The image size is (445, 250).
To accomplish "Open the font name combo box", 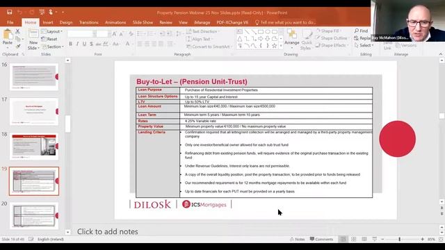I will point(82,34).
